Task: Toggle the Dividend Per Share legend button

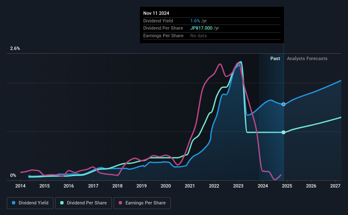Action: click(x=84, y=203)
